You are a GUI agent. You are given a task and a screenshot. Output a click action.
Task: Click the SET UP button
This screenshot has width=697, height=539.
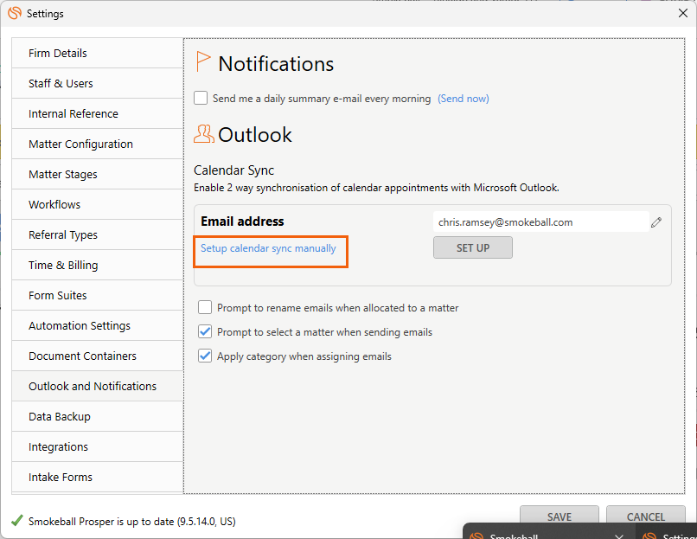pos(472,247)
